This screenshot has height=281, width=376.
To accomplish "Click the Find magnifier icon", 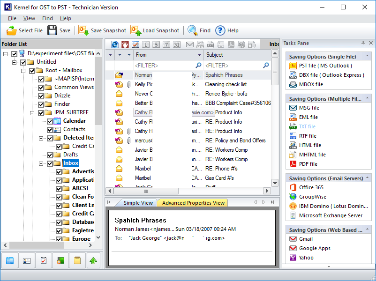I will click(x=192, y=30).
